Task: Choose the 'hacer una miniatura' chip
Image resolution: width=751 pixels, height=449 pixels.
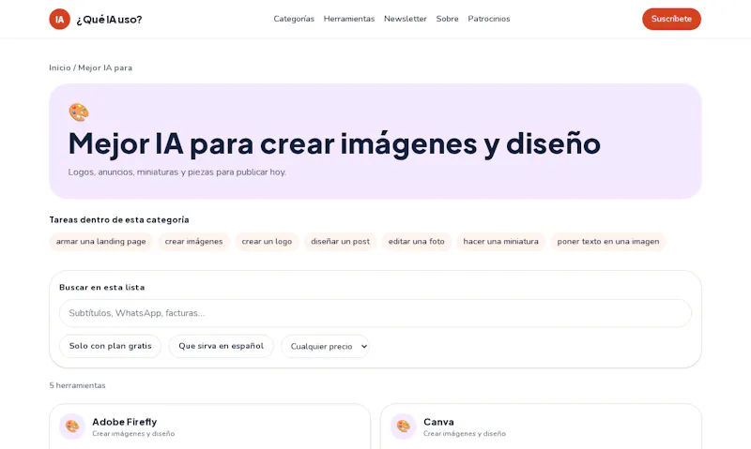Action: 500,242
